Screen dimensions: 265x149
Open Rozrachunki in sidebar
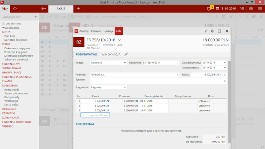pos(12,90)
